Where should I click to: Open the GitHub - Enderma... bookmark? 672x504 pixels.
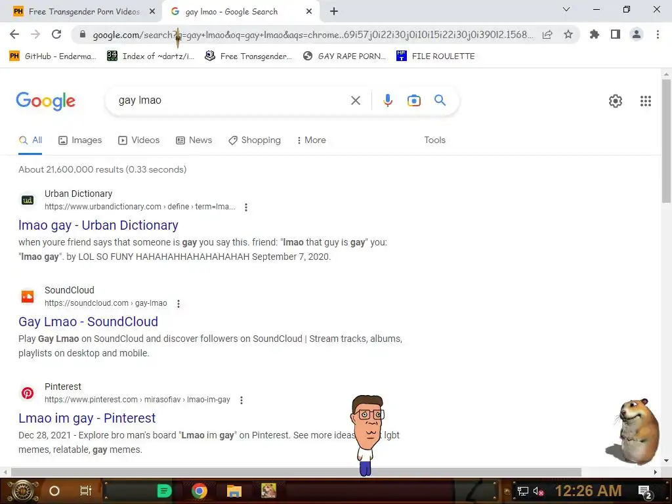[53, 56]
